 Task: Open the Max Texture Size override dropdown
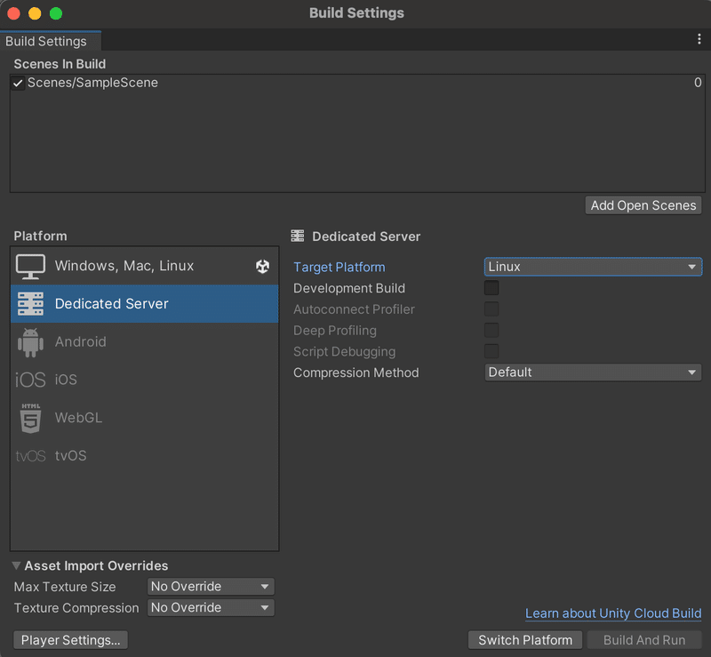(211, 587)
